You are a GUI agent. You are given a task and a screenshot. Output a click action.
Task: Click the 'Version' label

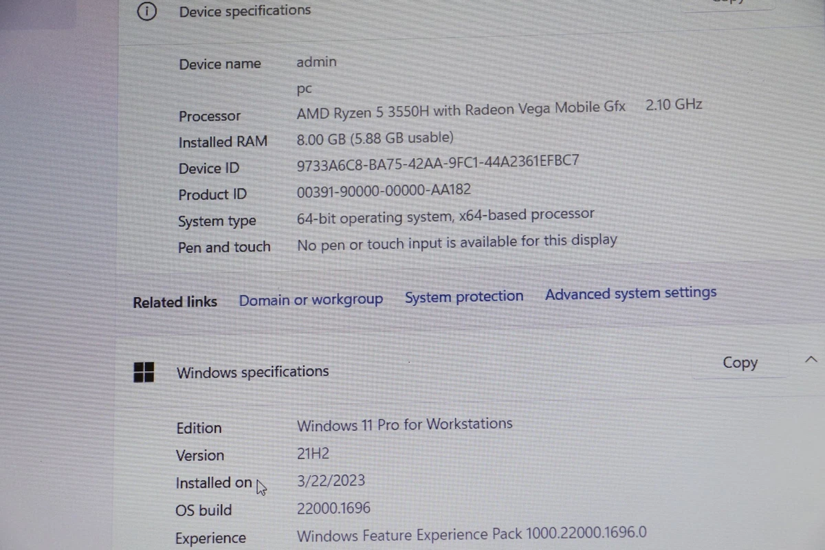click(x=199, y=455)
